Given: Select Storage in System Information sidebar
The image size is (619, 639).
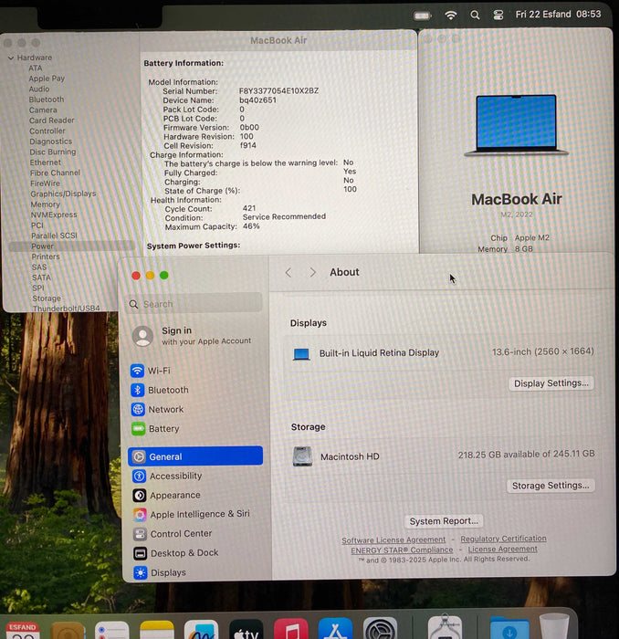Looking at the screenshot, I should (47, 299).
